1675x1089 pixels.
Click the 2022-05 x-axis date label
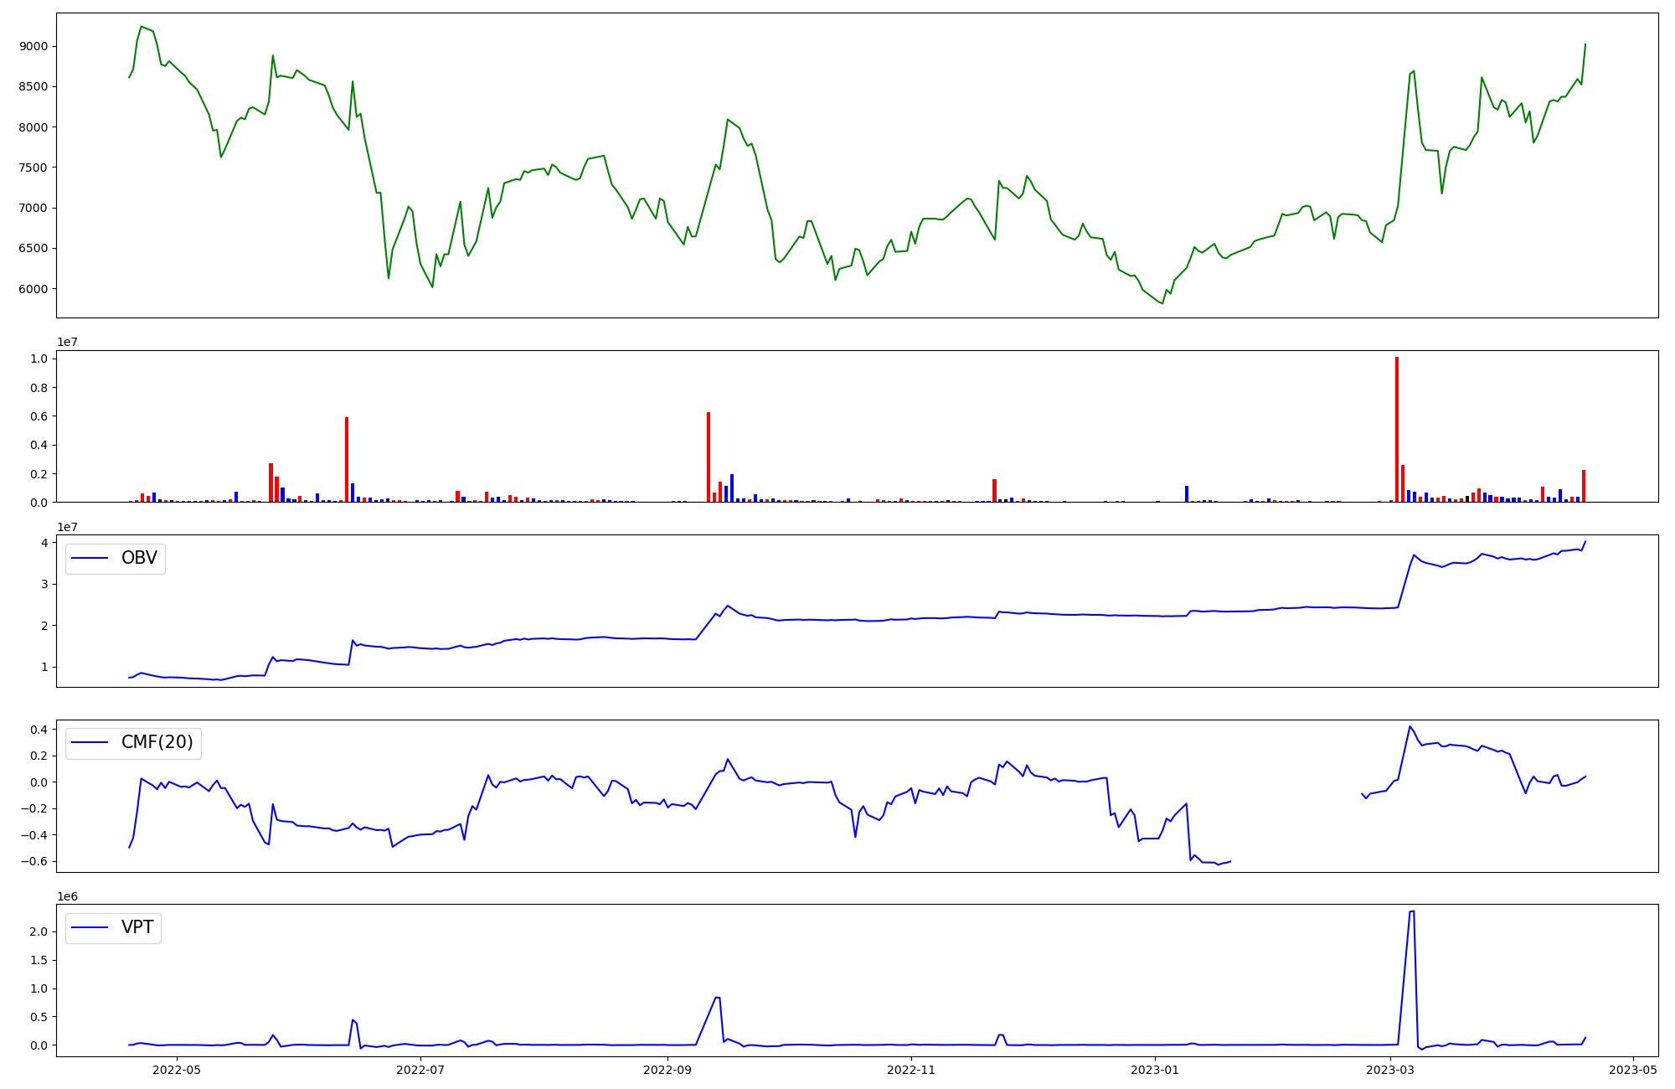pyautogui.click(x=178, y=1070)
